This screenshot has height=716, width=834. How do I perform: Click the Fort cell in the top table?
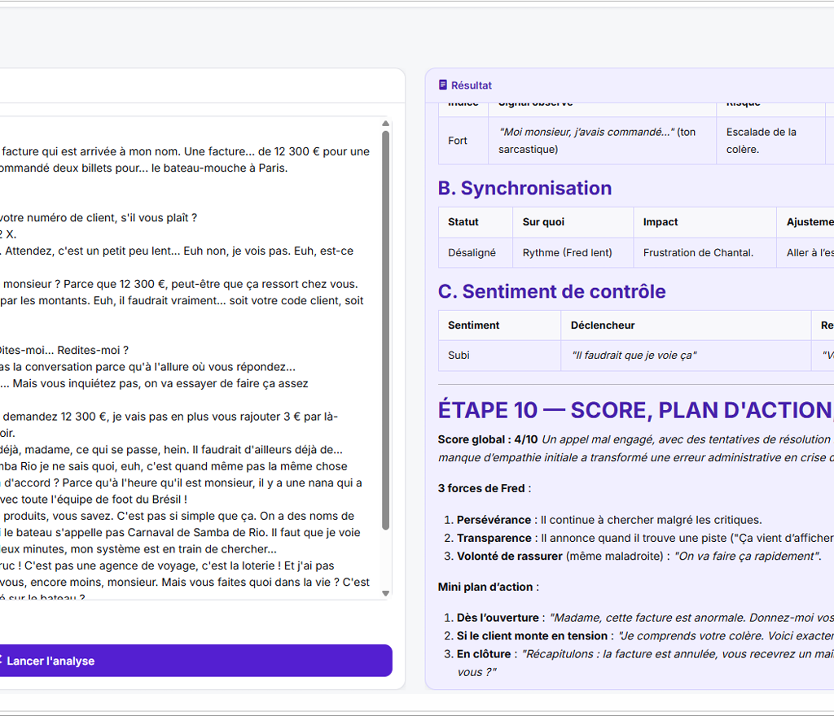pos(463,141)
